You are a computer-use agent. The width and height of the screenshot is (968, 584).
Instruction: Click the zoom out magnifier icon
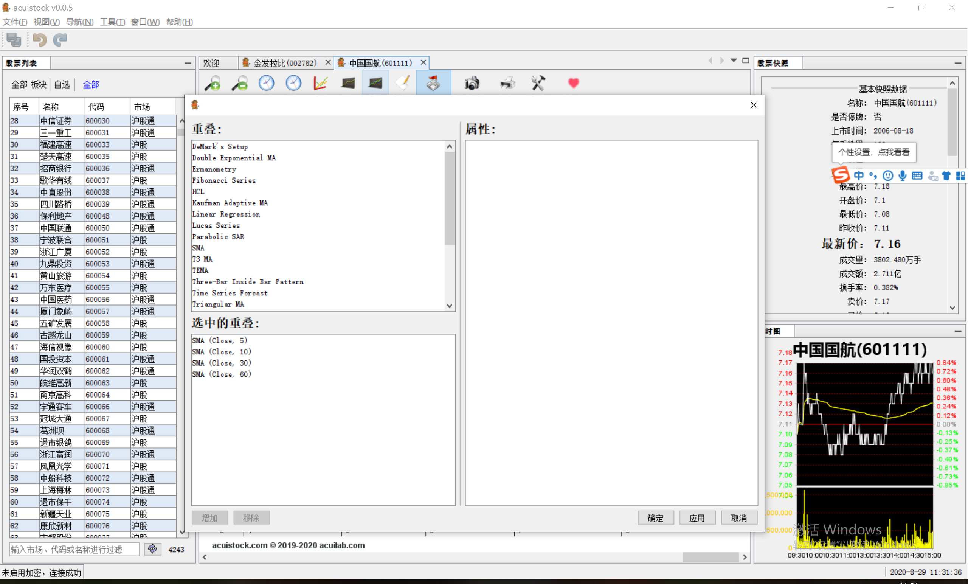[x=240, y=83]
